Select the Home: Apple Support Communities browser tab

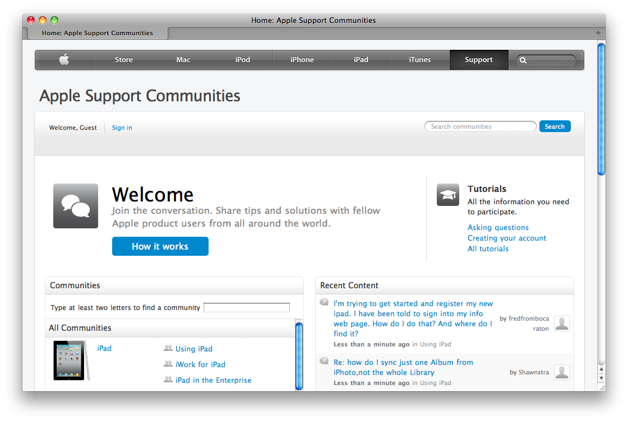click(98, 33)
